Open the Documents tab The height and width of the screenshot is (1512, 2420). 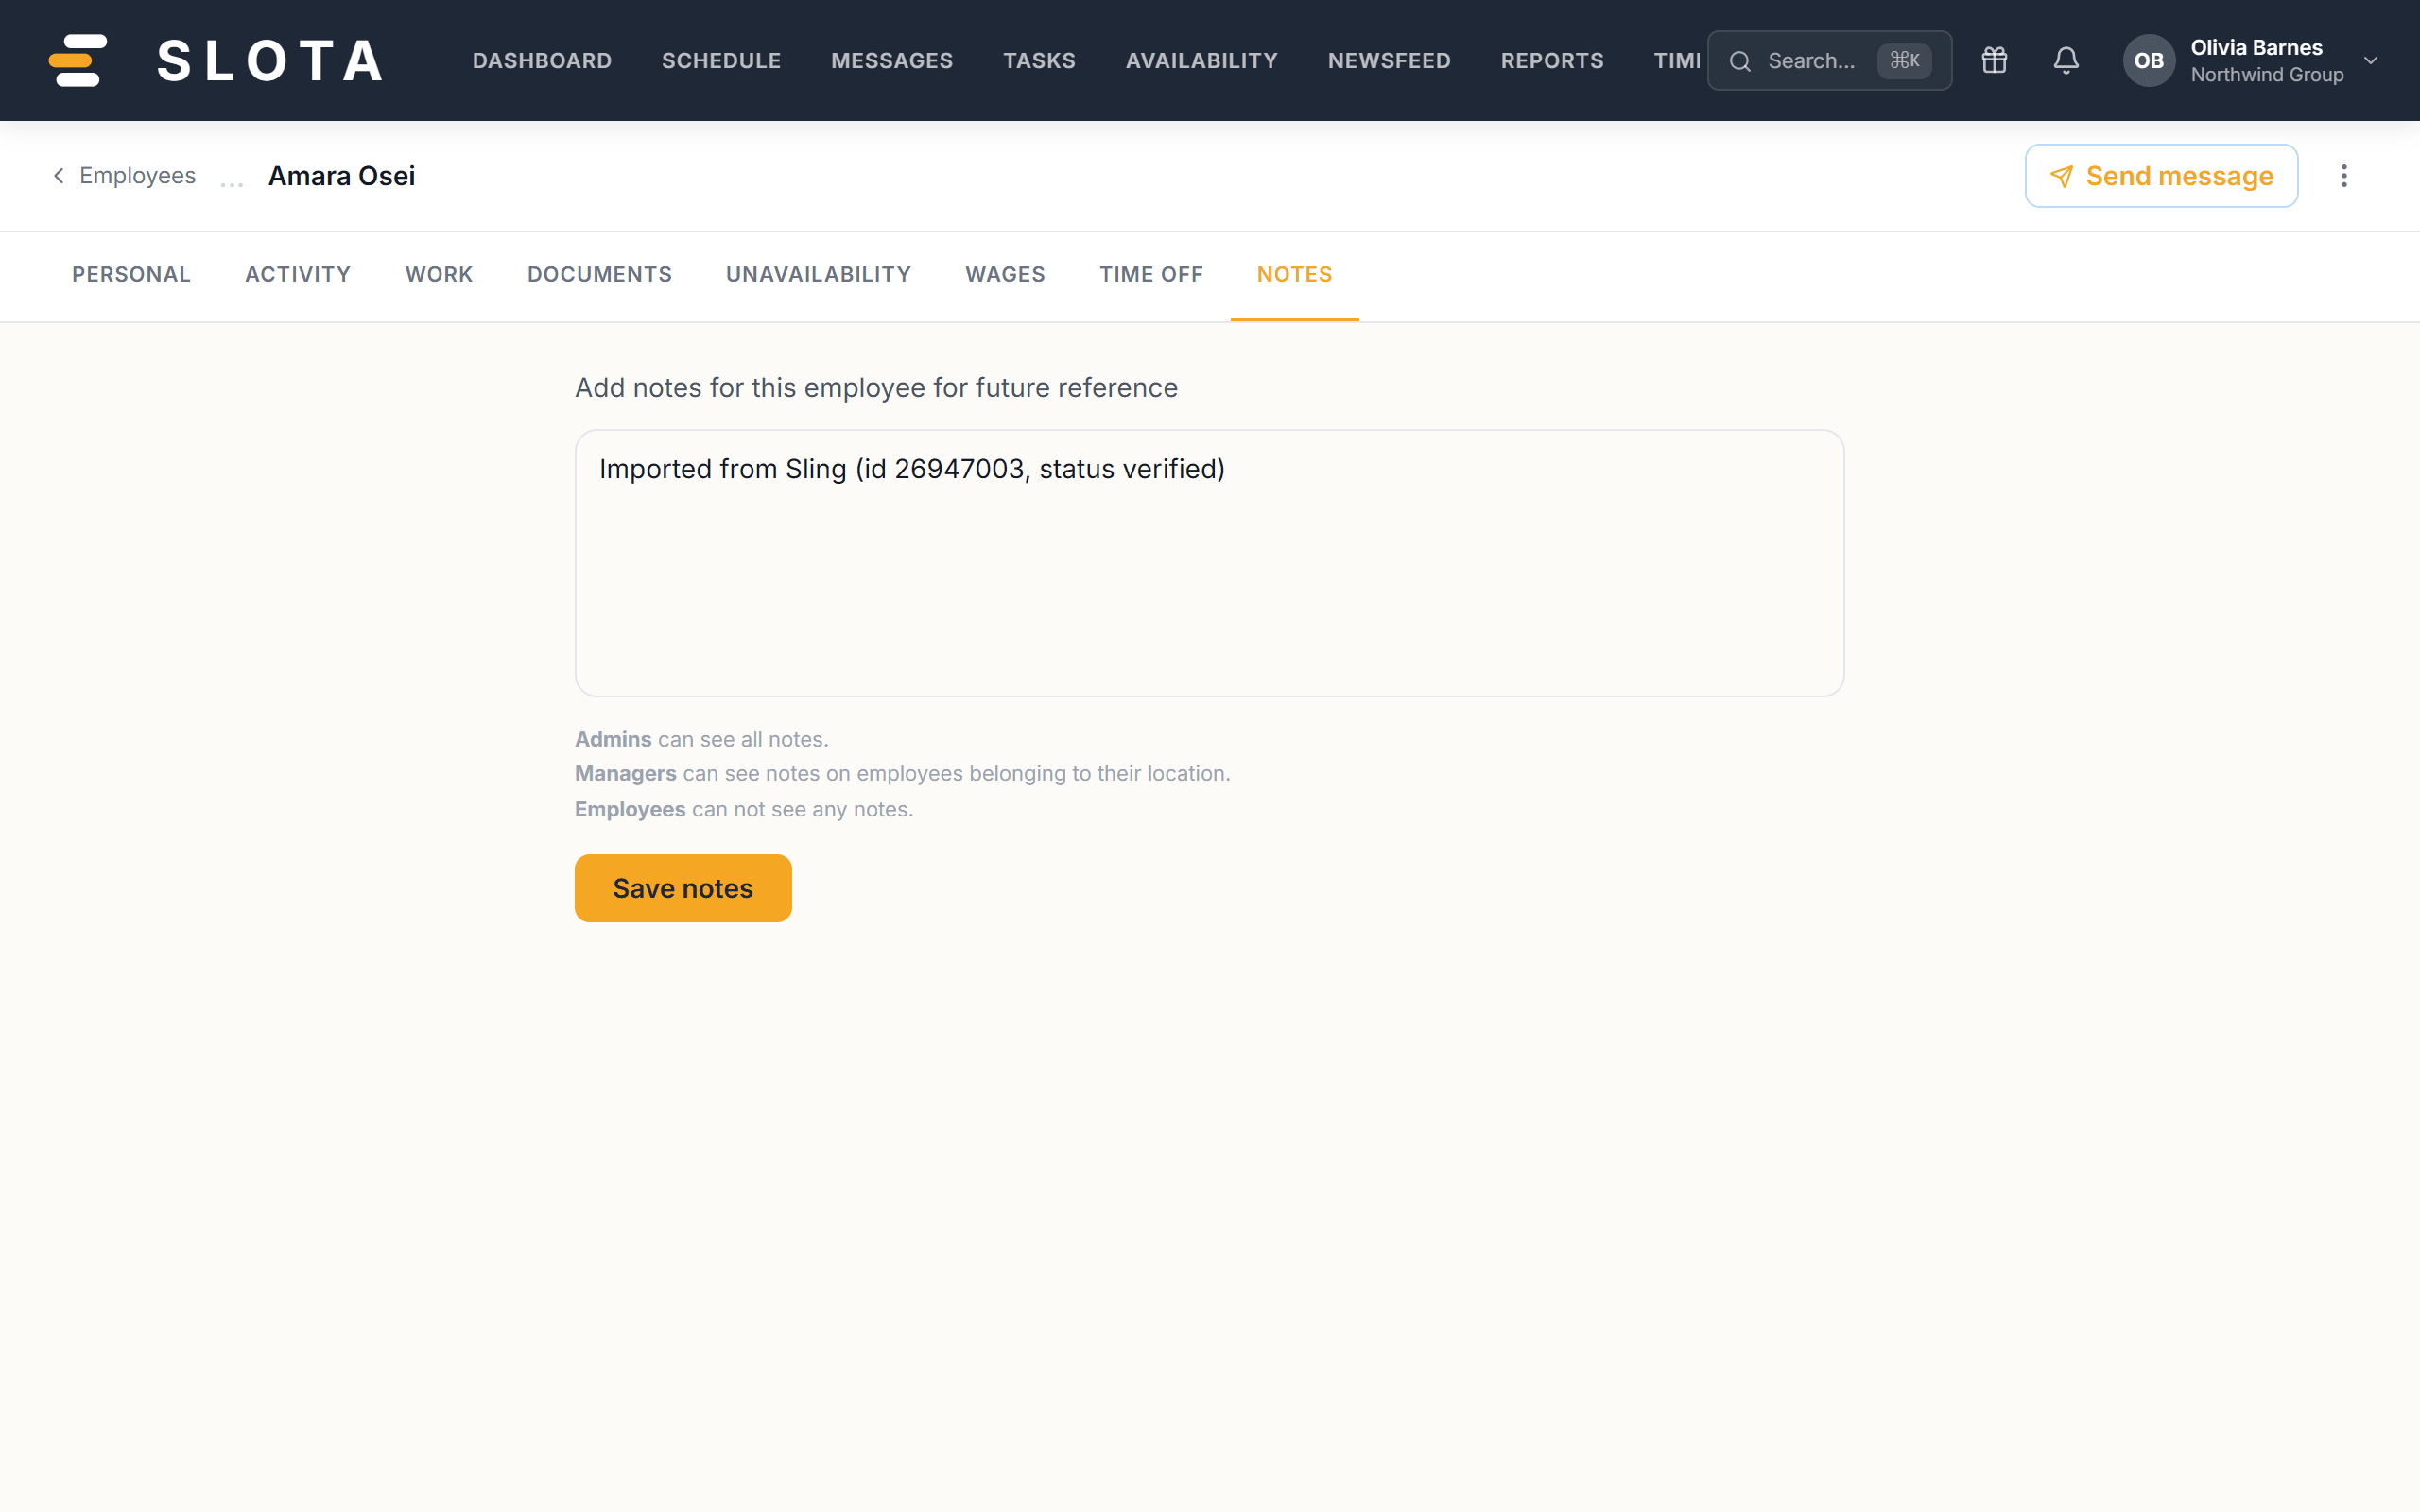599,274
